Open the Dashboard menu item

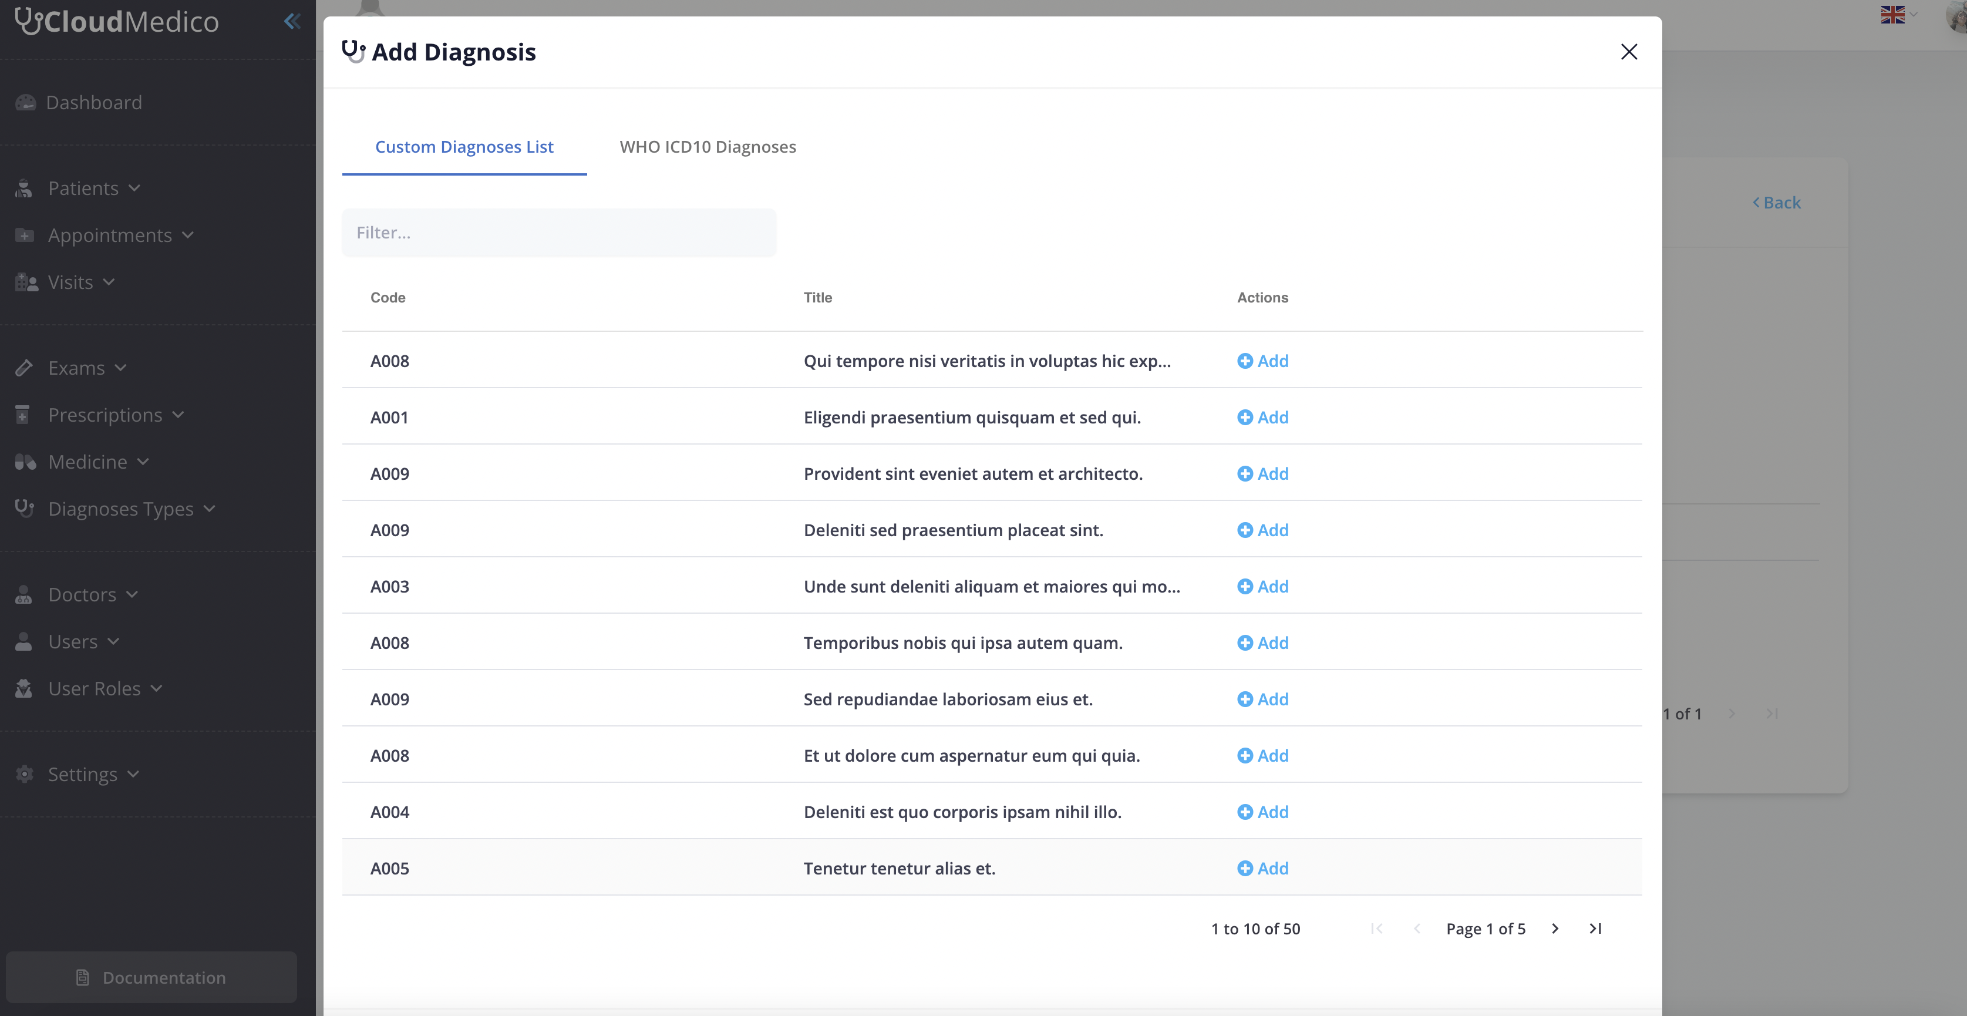(94, 102)
